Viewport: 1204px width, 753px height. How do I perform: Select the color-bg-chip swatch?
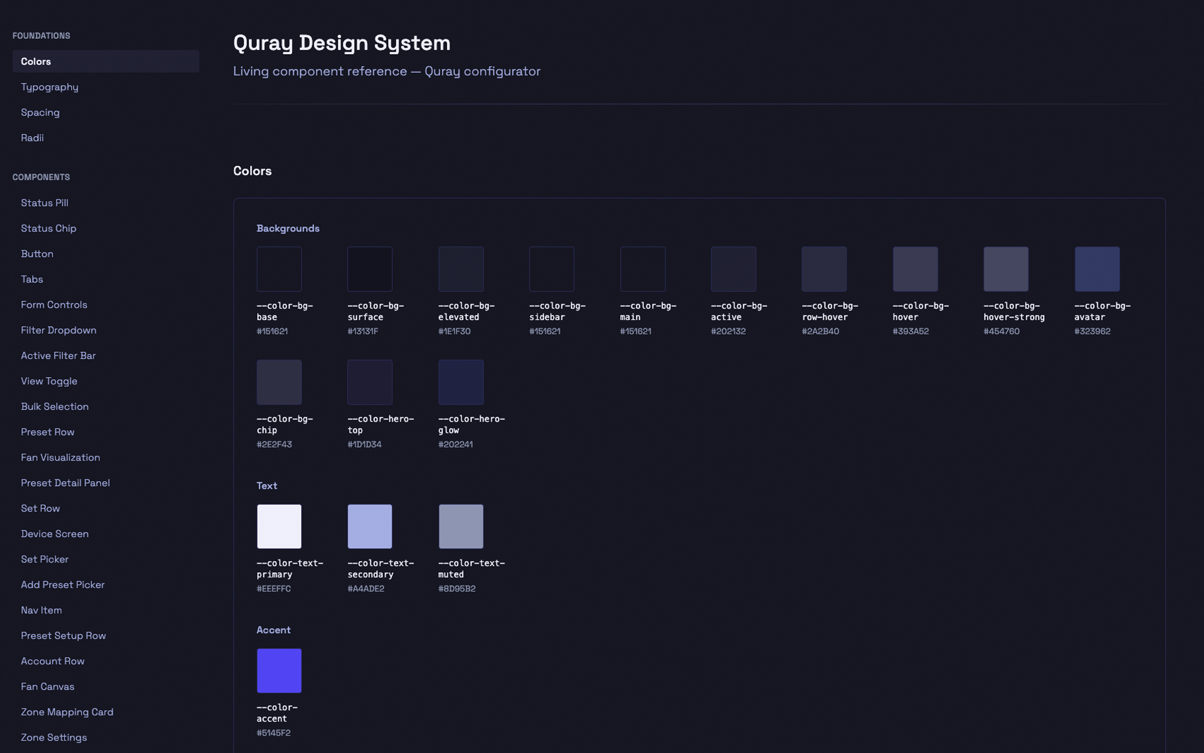click(x=279, y=382)
